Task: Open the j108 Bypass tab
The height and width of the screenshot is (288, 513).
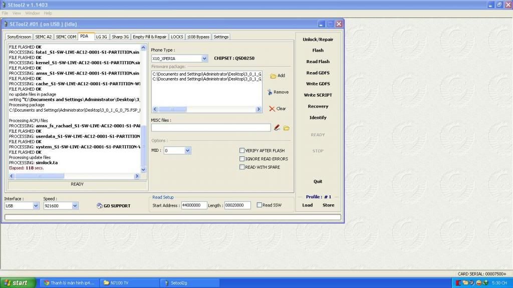Action: point(198,37)
